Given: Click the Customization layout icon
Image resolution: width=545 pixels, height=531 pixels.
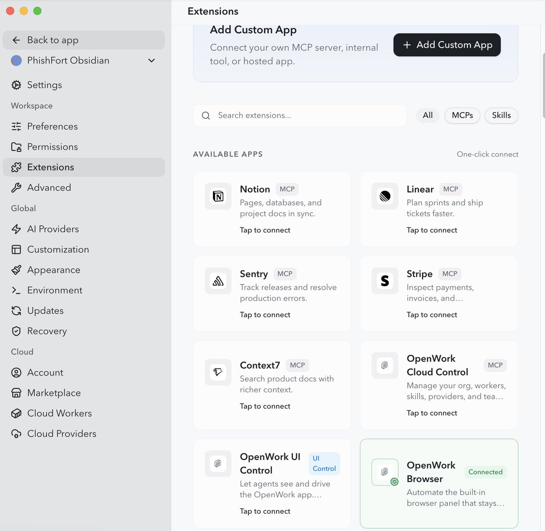Looking at the screenshot, I should [16, 249].
